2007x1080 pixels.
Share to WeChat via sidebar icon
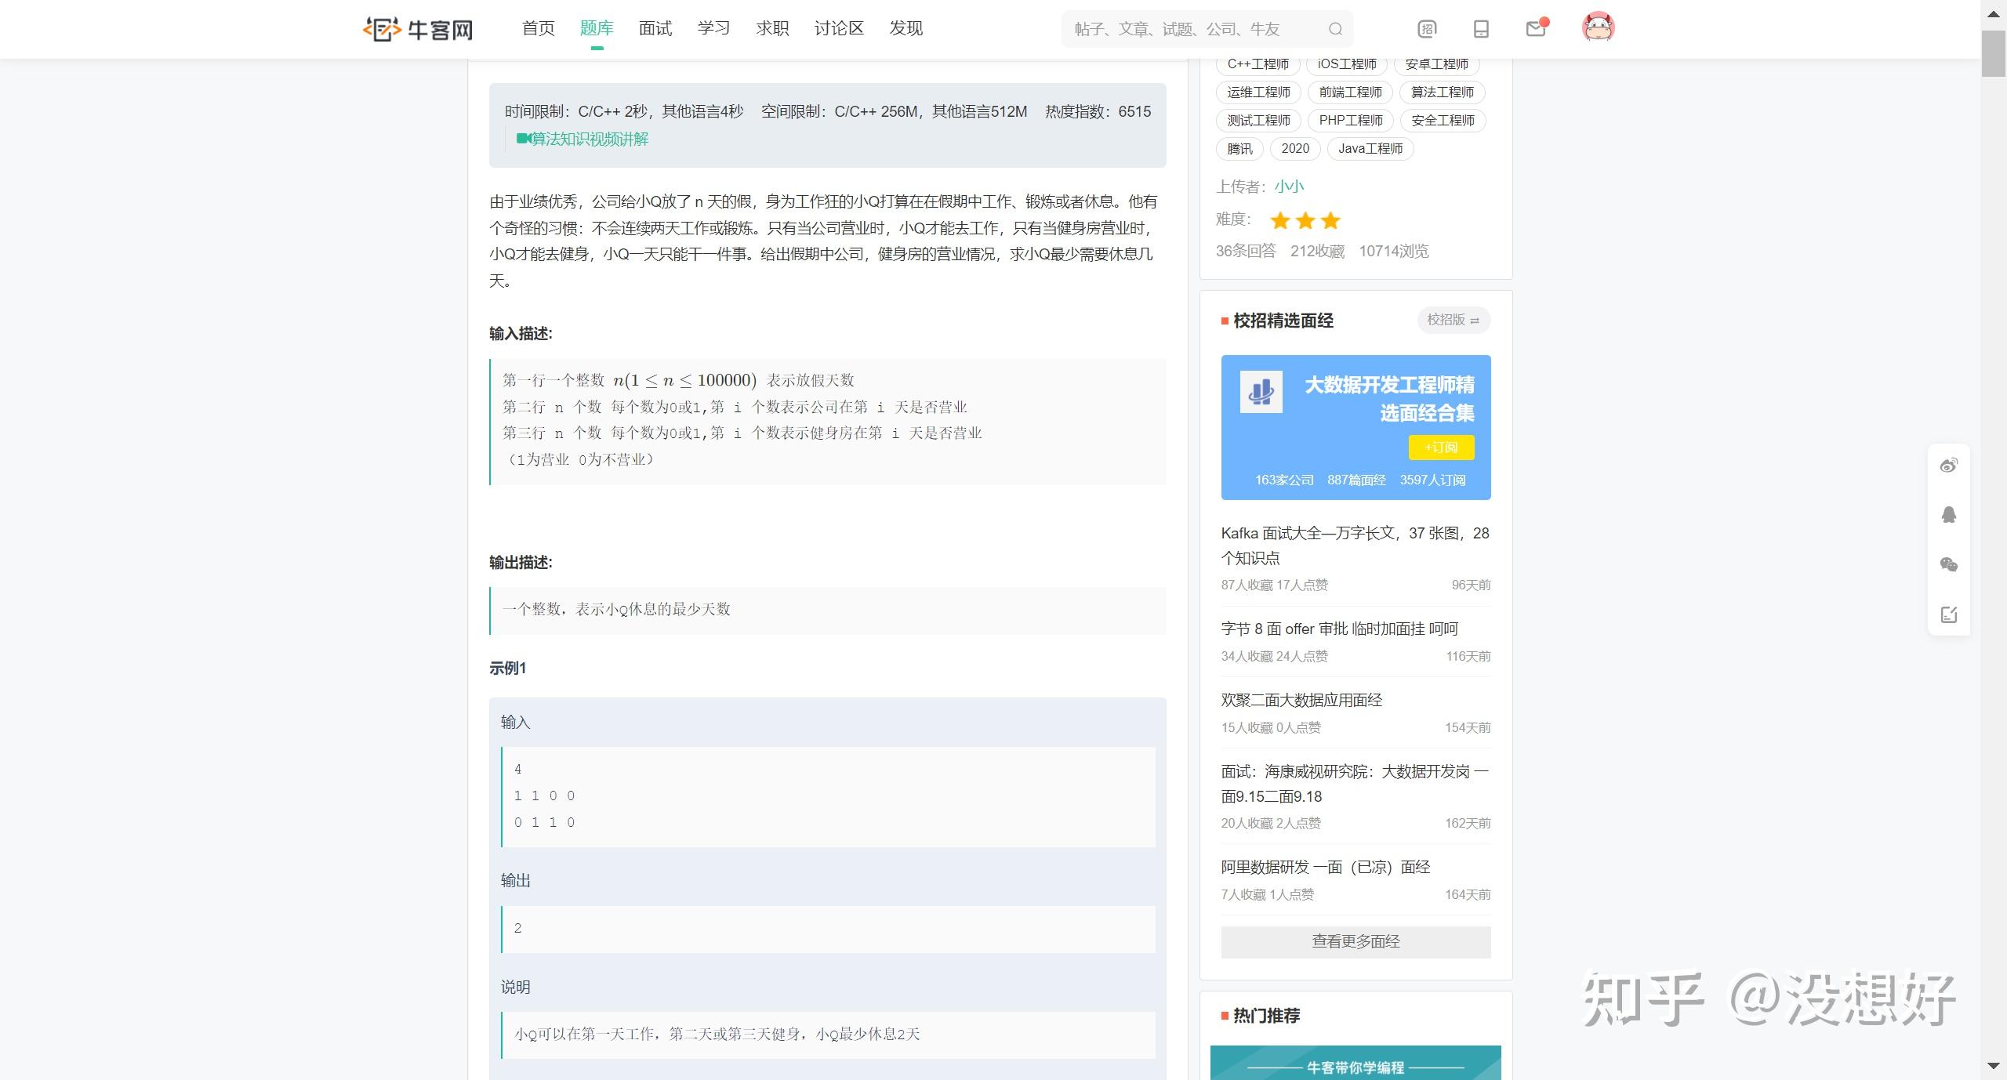coord(1949,564)
